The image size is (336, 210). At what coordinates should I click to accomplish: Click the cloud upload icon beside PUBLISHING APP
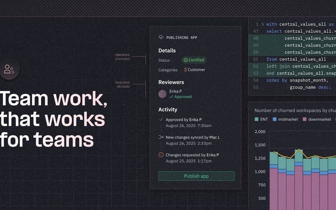coord(161,37)
